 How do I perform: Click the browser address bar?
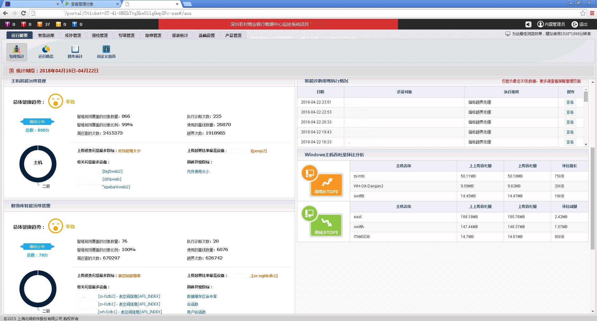point(305,13)
